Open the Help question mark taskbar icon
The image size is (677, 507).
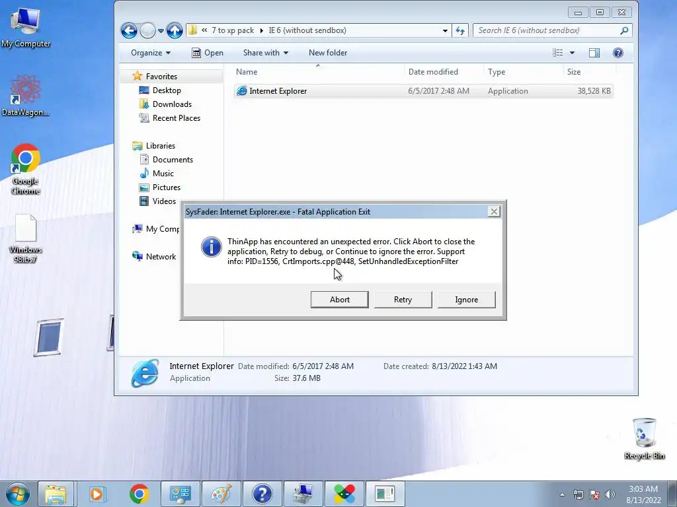pyautogui.click(x=262, y=494)
